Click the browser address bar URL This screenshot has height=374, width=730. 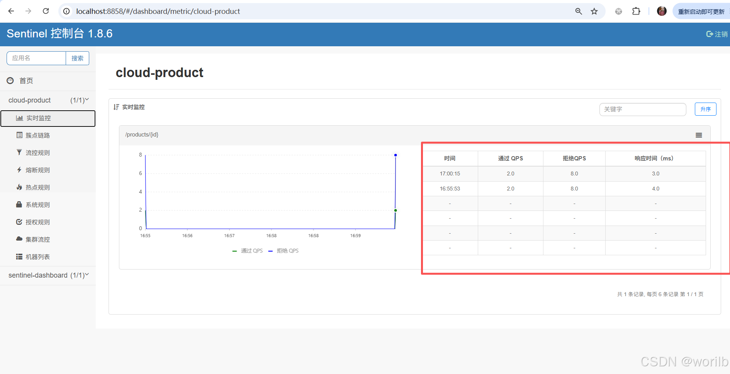[158, 11]
